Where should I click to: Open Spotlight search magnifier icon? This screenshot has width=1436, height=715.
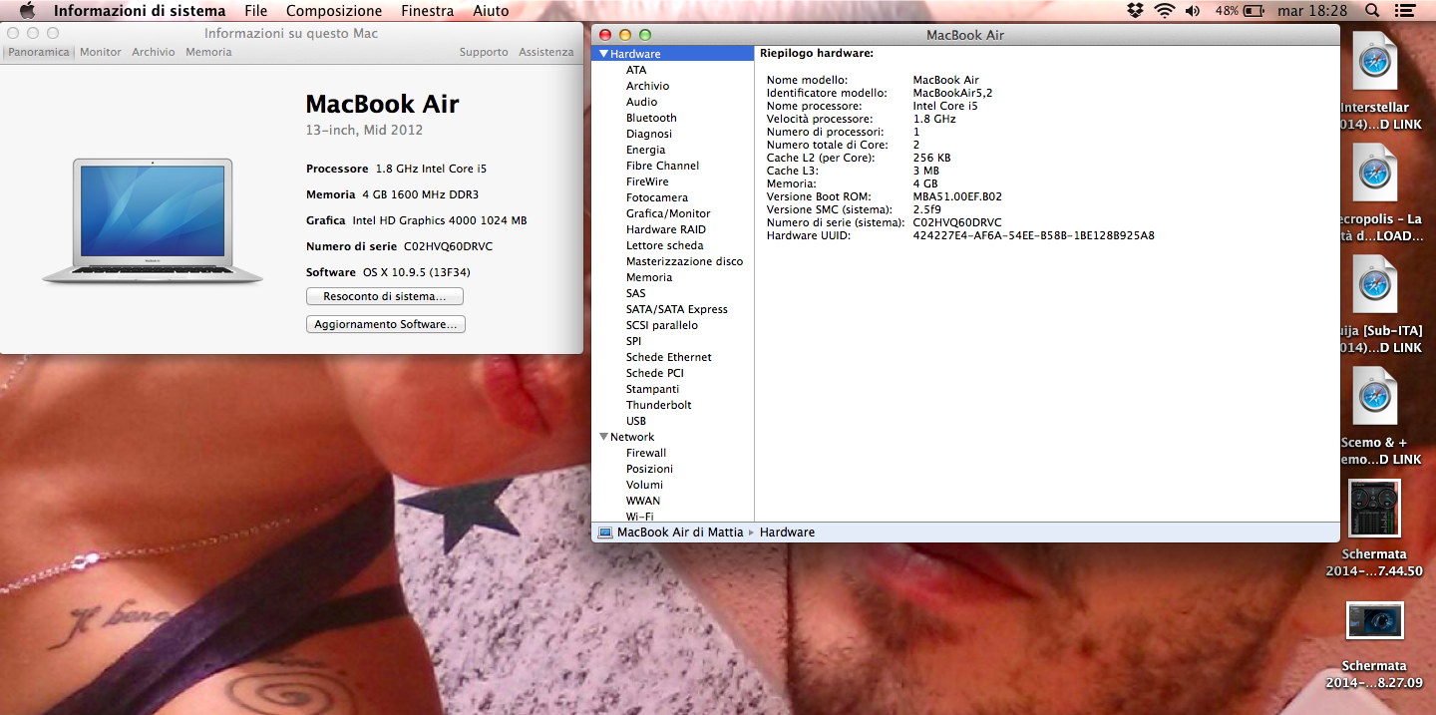pyautogui.click(x=1372, y=11)
